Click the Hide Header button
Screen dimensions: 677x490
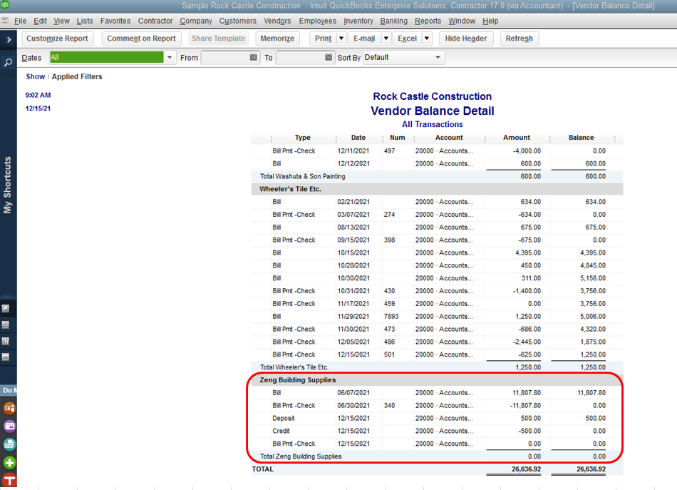coord(466,39)
